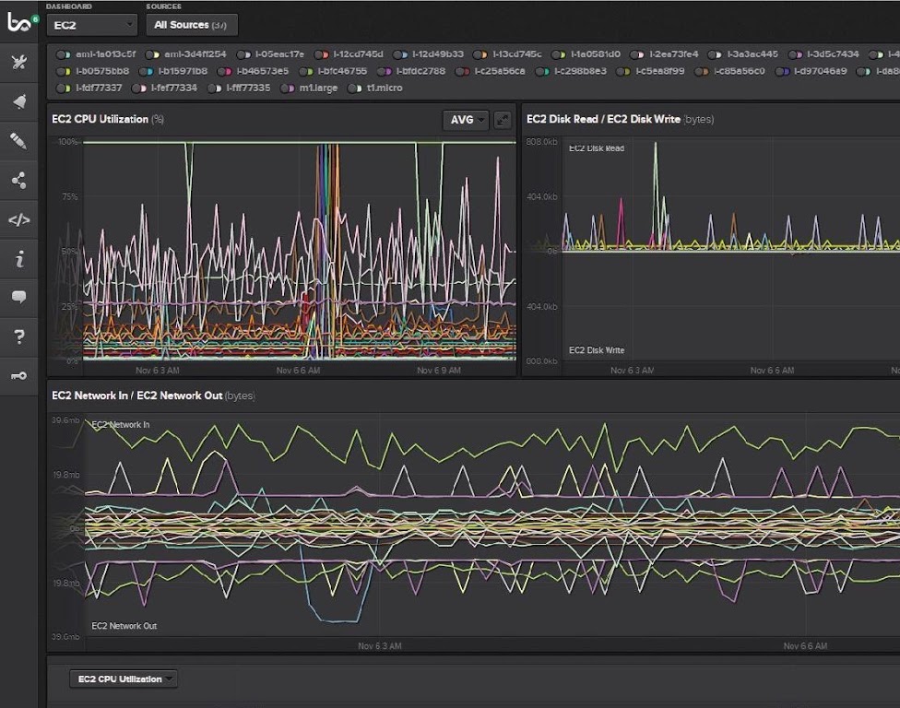This screenshot has width=900, height=708.
Task: Select the pencil edit icon in sidebar
Action: click(x=19, y=140)
